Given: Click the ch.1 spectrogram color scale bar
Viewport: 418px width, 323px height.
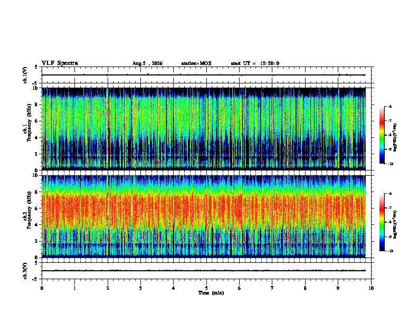Looking at the screenshot, I should coord(382,135).
